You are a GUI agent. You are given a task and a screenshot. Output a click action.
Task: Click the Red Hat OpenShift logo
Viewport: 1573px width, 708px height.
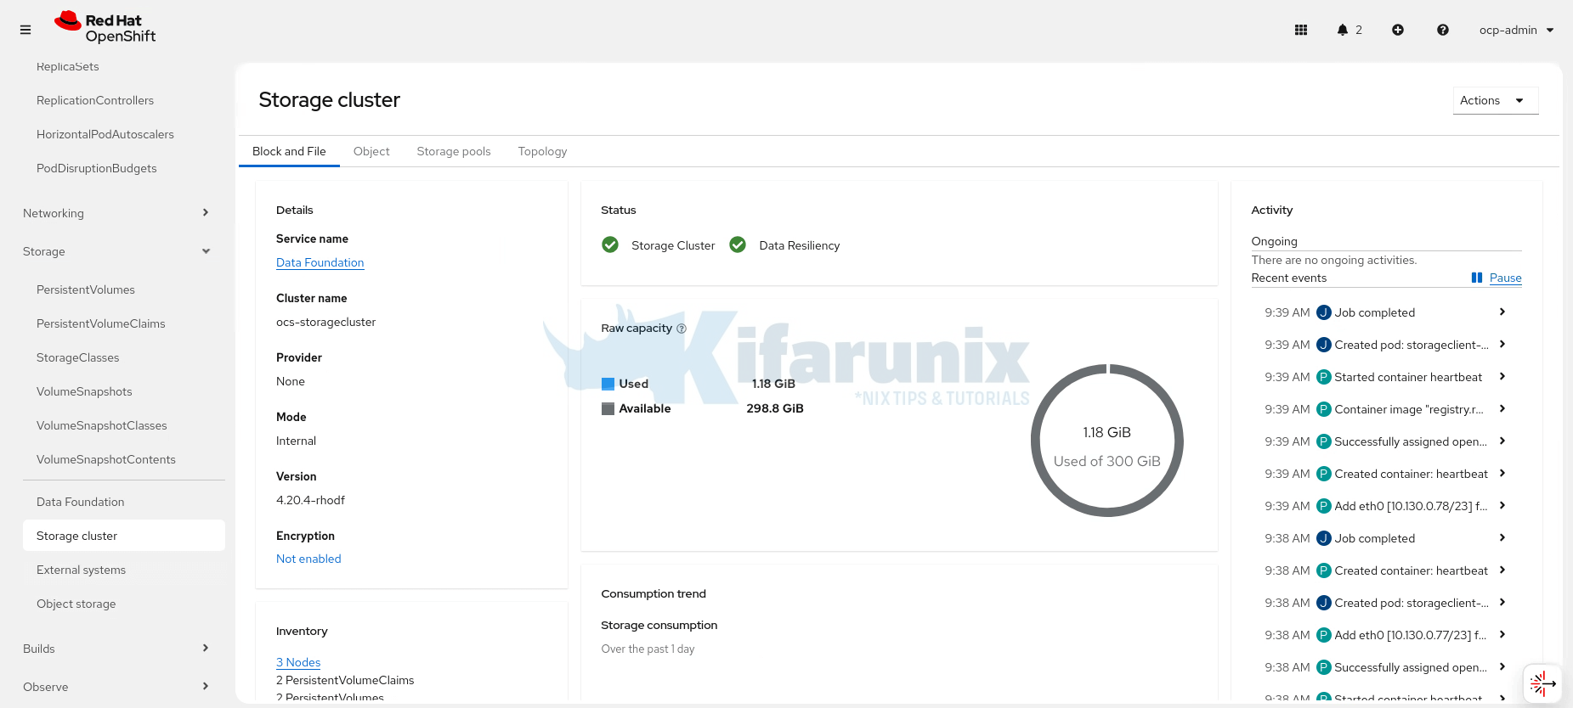click(105, 28)
